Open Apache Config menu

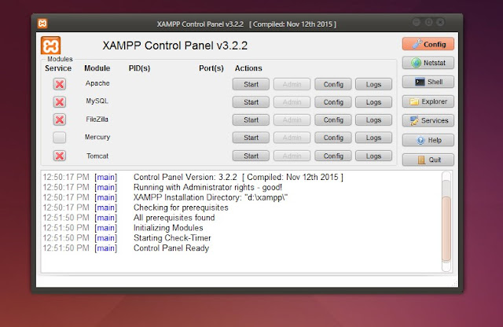coord(333,84)
